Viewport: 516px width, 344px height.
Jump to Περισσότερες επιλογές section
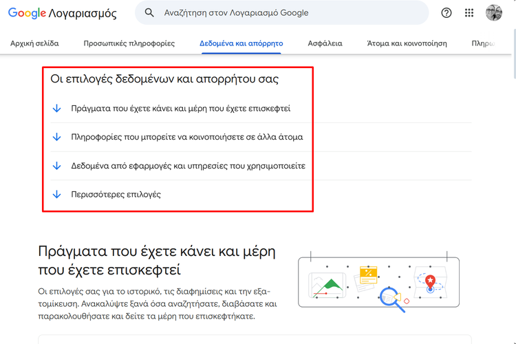pos(116,195)
